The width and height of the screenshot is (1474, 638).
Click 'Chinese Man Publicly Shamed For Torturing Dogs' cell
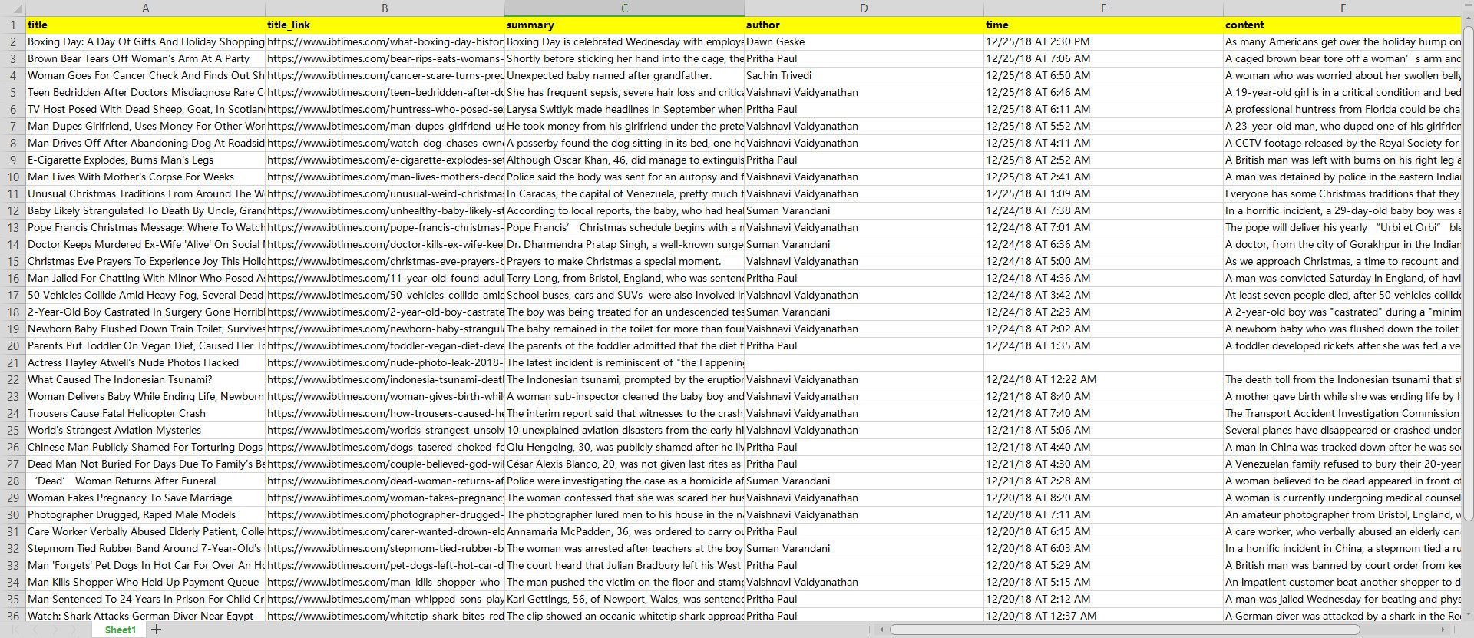pyautogui.click(x=145, y=447)
